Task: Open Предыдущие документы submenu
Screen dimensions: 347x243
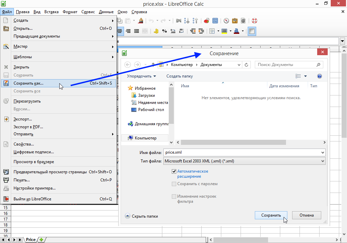Action: [x=58, y=36]
